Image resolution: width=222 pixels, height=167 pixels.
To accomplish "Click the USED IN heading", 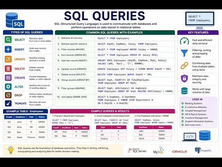I will pyautogui.click(x=197, y=99).
